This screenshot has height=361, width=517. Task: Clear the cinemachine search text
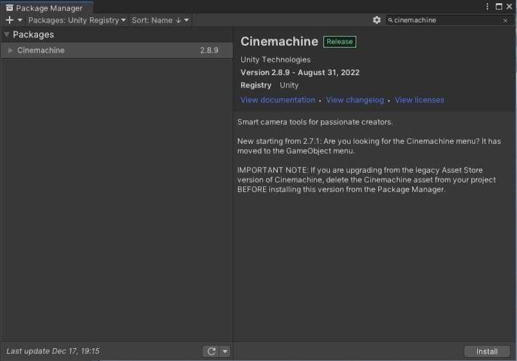pos(505,21)
